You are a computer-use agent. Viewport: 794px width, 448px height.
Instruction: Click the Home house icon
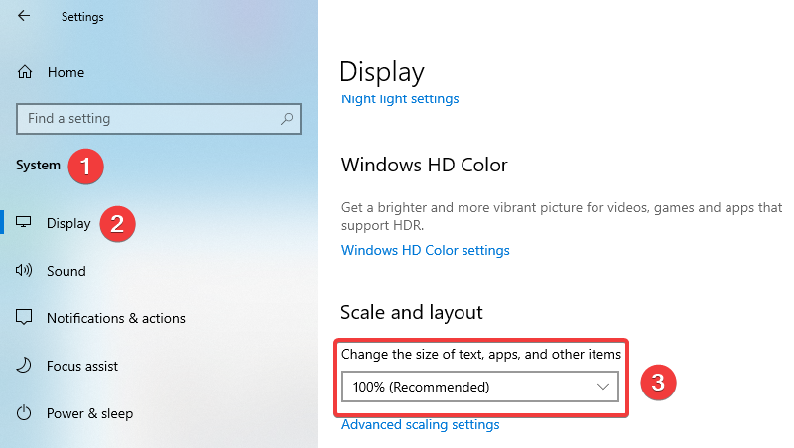[24, 72]
